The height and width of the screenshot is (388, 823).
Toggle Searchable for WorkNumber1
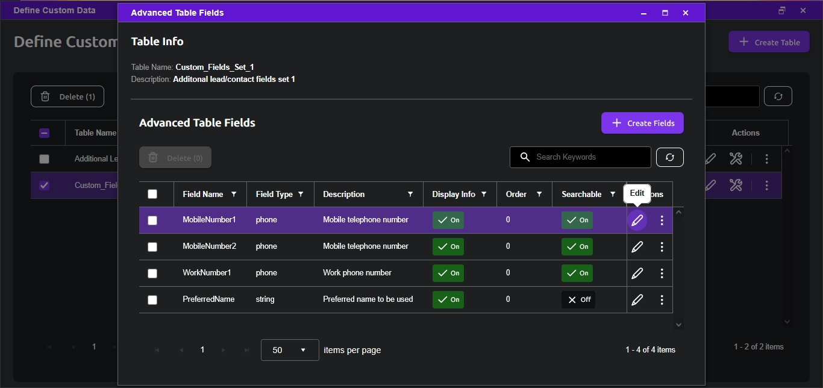point(577,273)
